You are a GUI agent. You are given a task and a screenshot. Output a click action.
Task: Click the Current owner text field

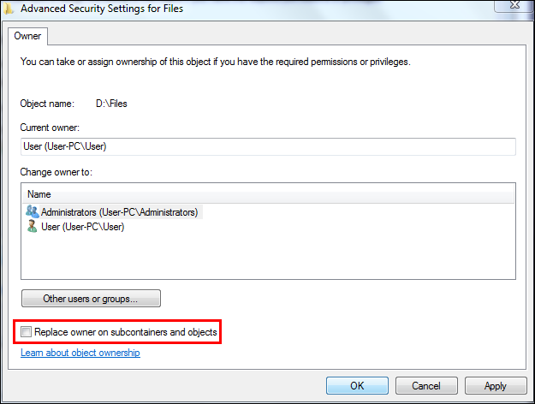[268, 146]
